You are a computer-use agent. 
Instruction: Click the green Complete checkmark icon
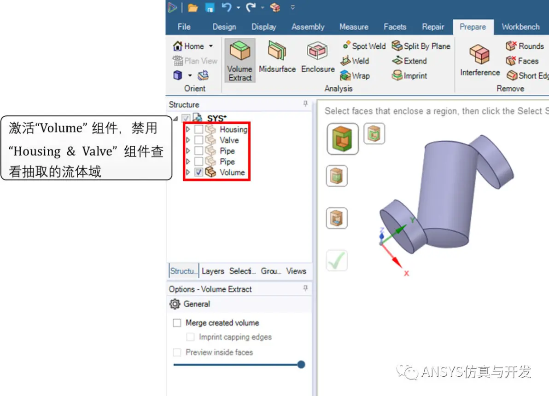click(x=337, y=260)
